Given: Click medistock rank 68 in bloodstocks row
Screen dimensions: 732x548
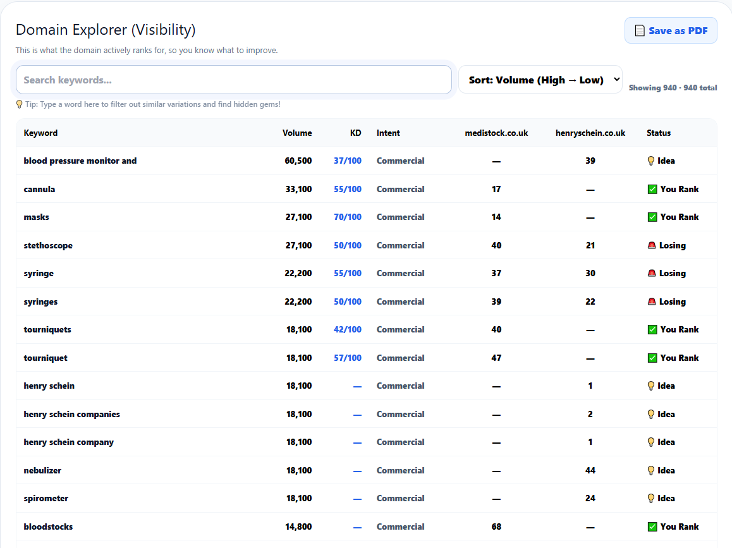Looking at the screenshot, I should tap(496, 527).
